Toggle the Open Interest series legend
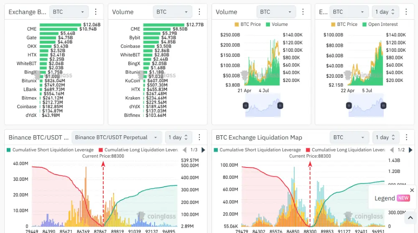This screenshot has height=233, width=418. 380,24
